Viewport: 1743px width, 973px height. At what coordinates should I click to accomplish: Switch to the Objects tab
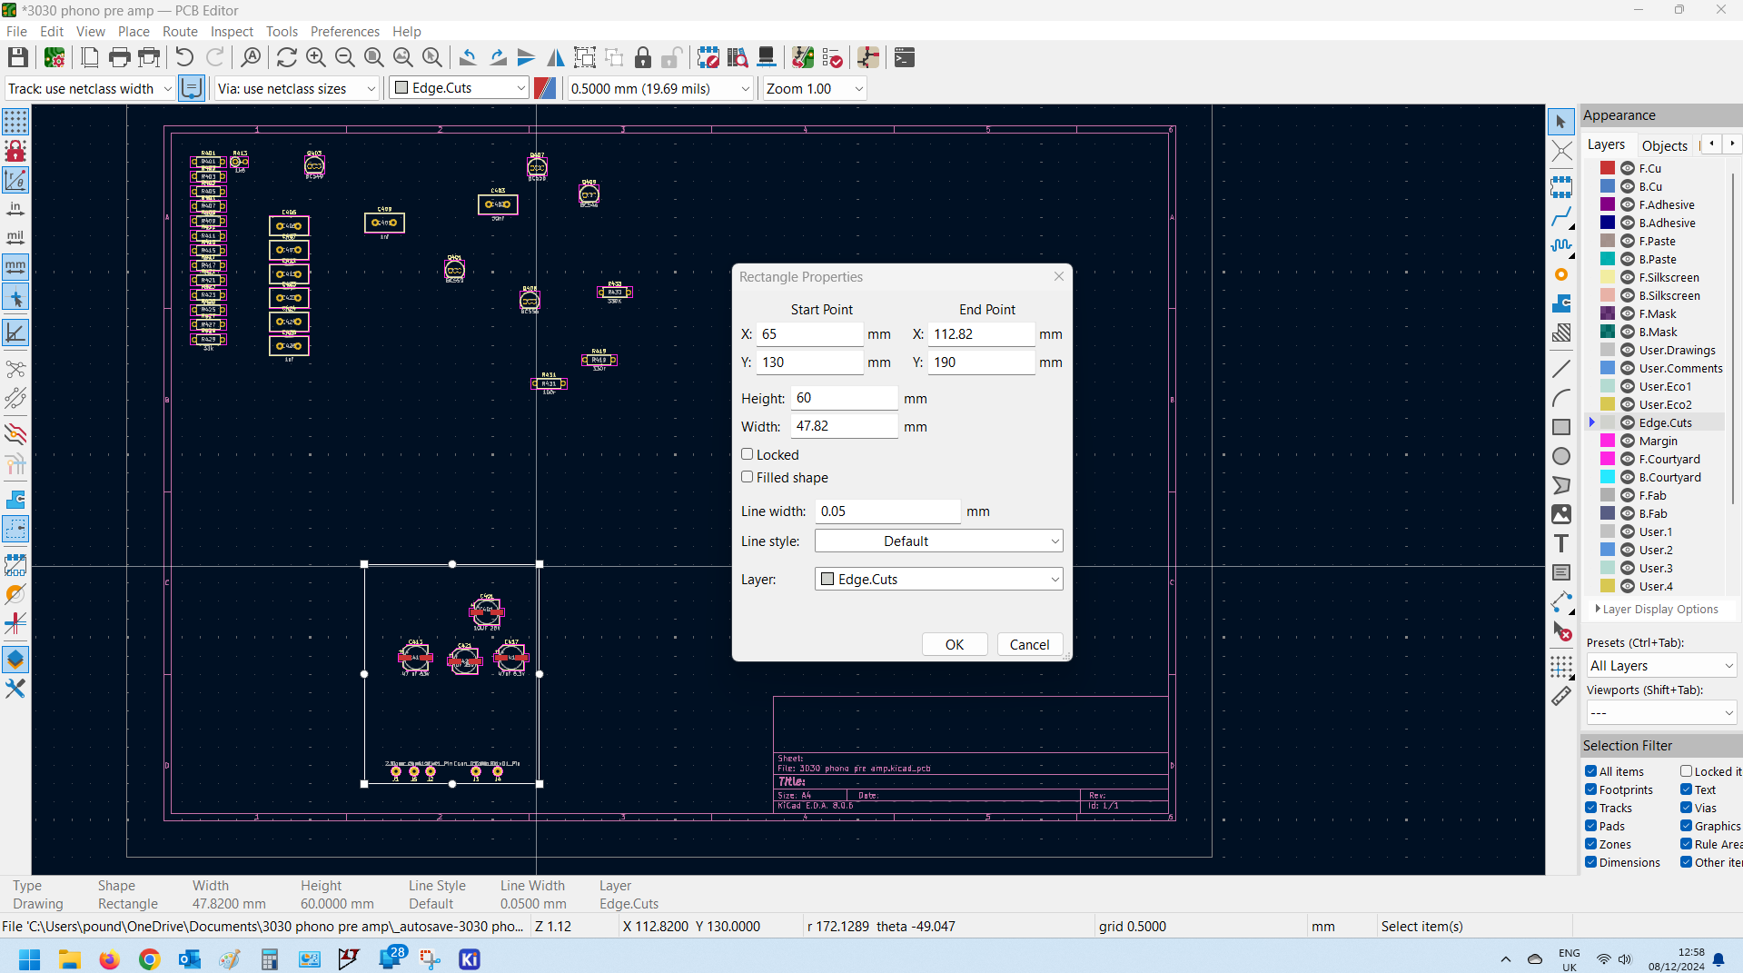pyautogui.click(x=1664, y=145)
